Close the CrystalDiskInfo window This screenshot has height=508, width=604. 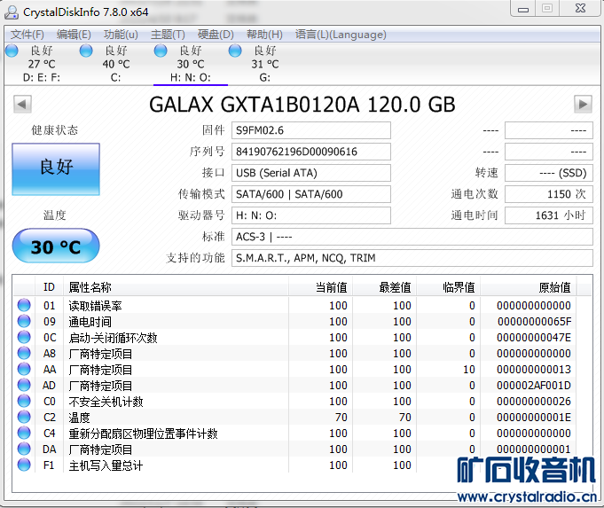(580, 9)
